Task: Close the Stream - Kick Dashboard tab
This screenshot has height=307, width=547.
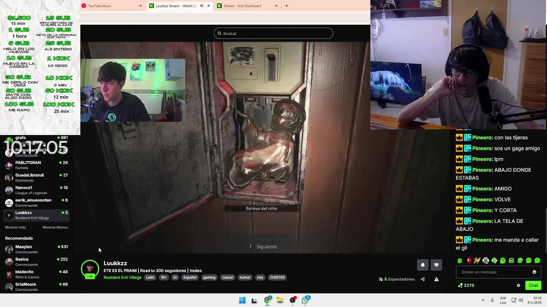Action: 276,6
